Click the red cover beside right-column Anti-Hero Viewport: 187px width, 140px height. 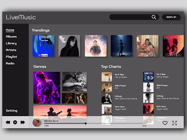pos(148,109)
